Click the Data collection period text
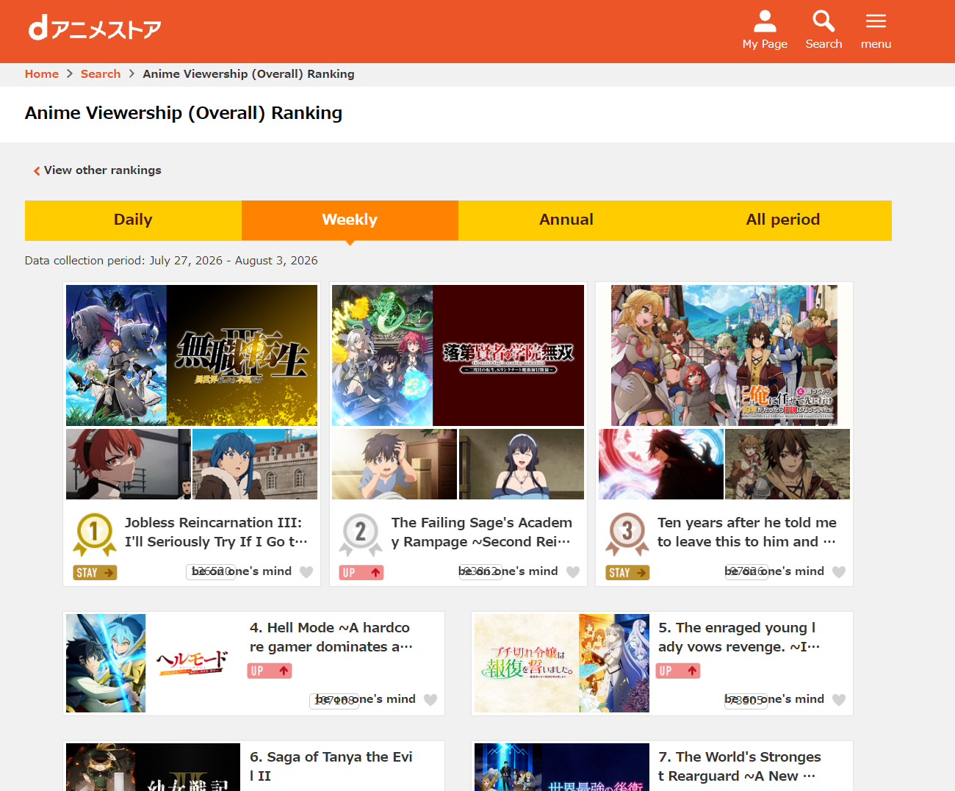955x791 pixels. pos(171,261)
